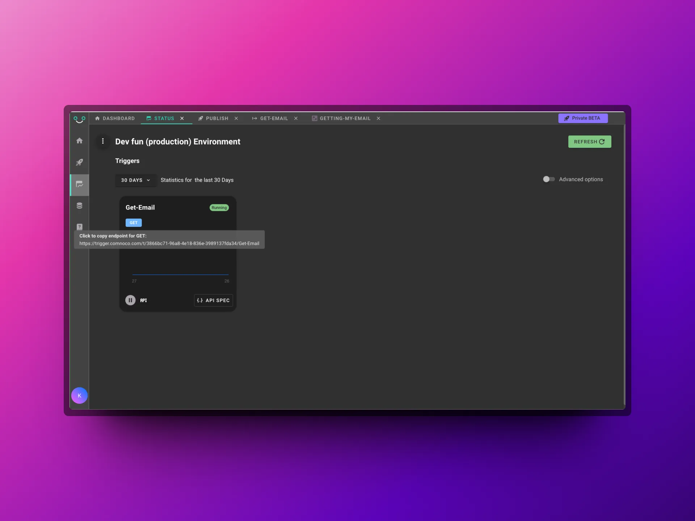Copy endpoint via the GET badge
This screenshot has width=695, height=521.
134,223
